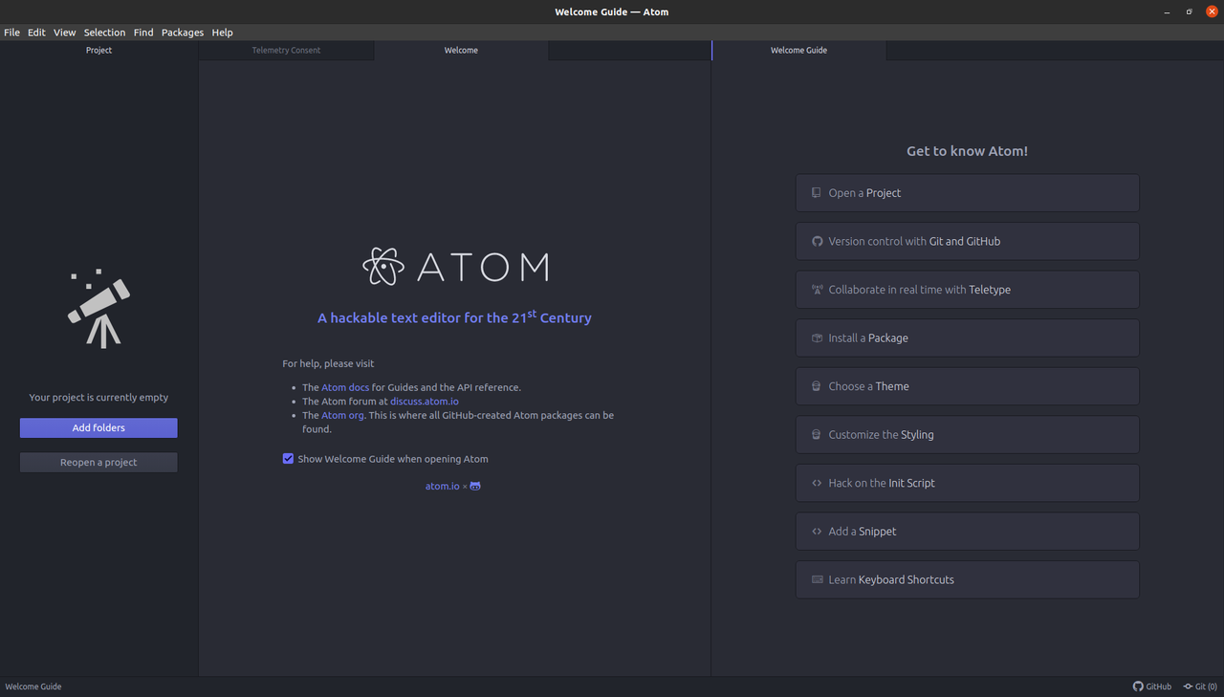Screen dimensions: 1224x697
Task: Click the GitHub octocat icon in the status bar
Action: tap(1138, 686)
